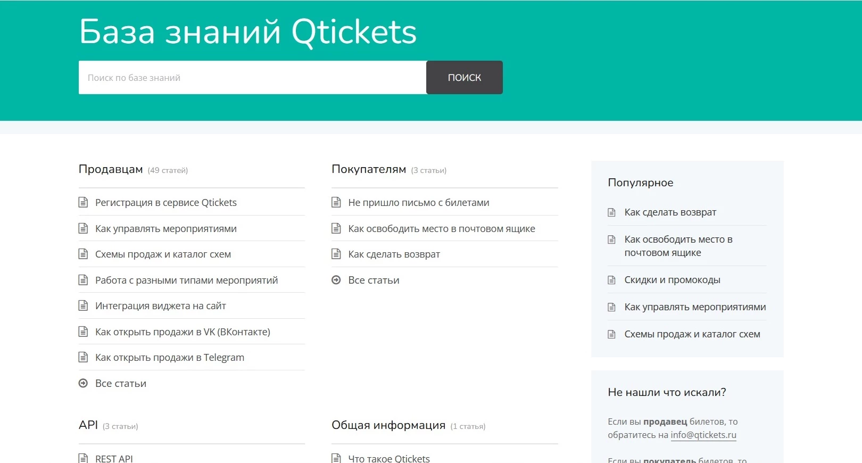Click document icon beside Как освободить место in Покупателям

[x=336, y=228]
